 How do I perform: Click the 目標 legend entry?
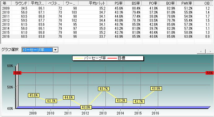116,58
